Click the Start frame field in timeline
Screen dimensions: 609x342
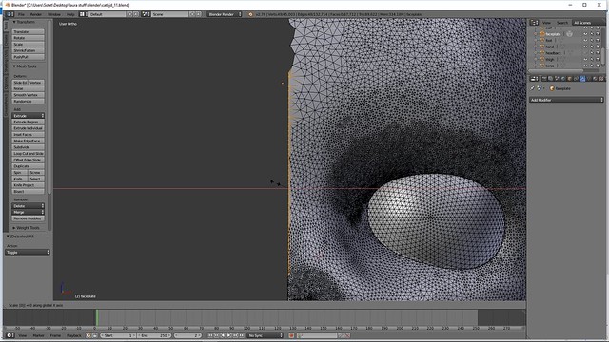coord(118,335)
